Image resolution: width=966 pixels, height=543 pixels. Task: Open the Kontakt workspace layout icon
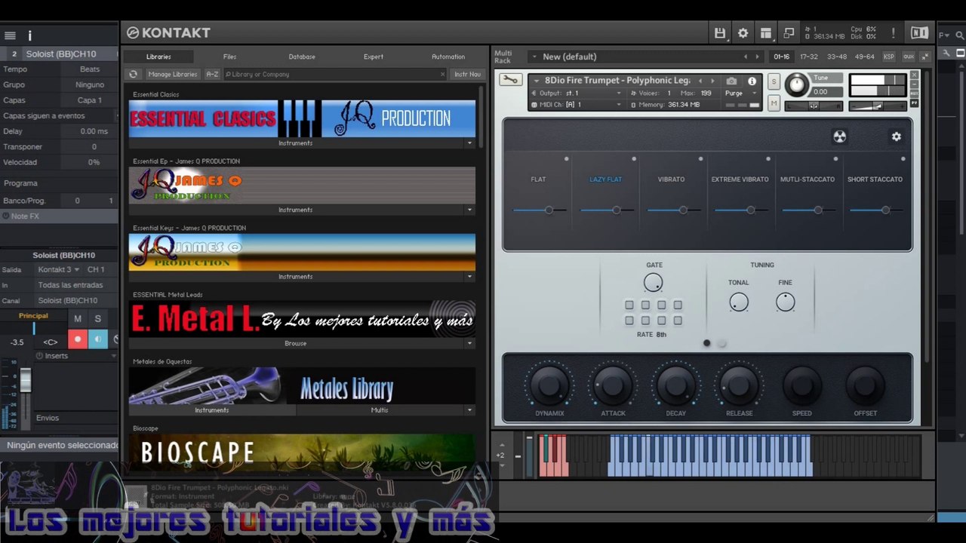coord(765,33)
